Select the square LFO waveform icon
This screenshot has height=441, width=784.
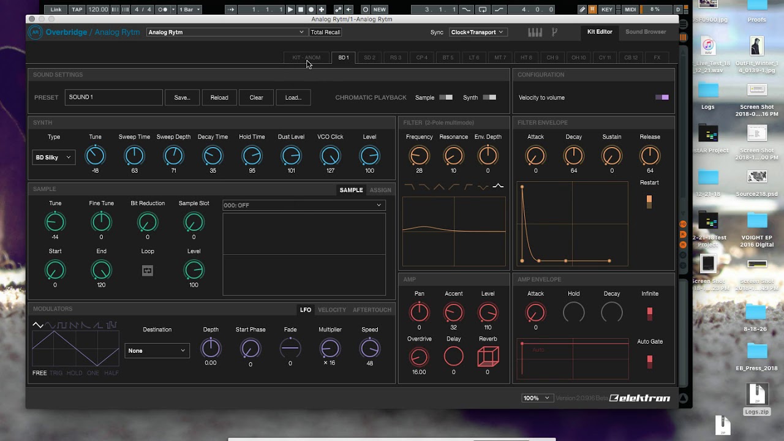click(x=62, y=325)
